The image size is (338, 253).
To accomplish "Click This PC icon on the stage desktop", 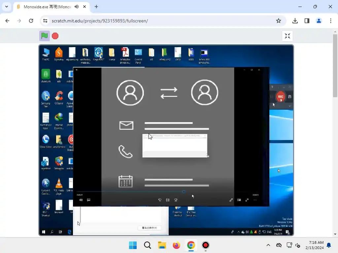I will (x=46, y=54).
